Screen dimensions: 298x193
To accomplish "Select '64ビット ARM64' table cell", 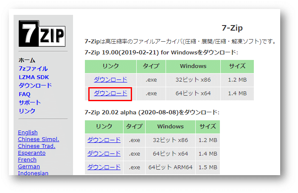I will coord(171,167).
